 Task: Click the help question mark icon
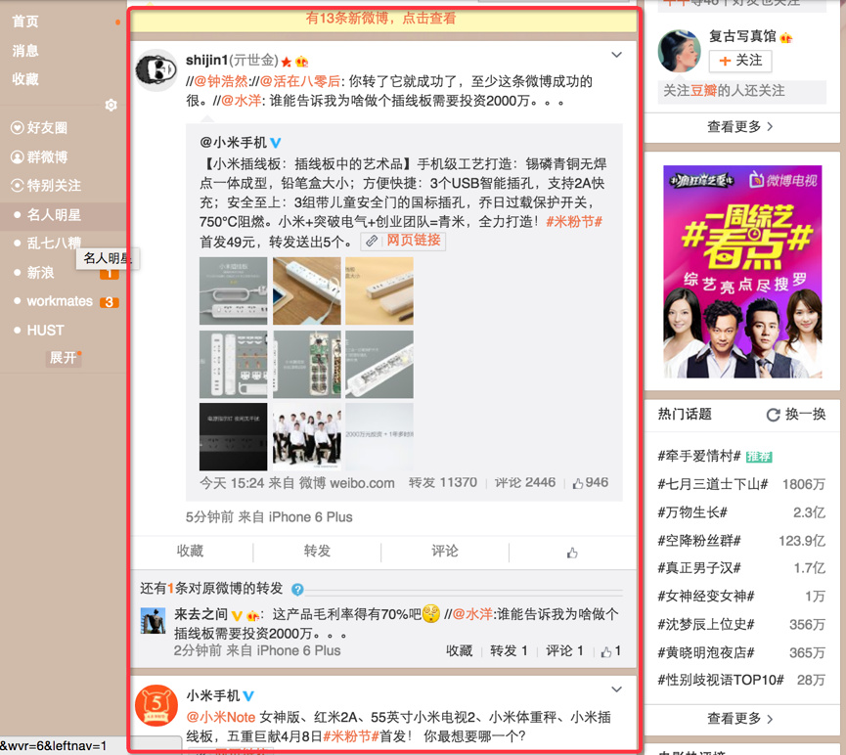[x=297, y=590]
